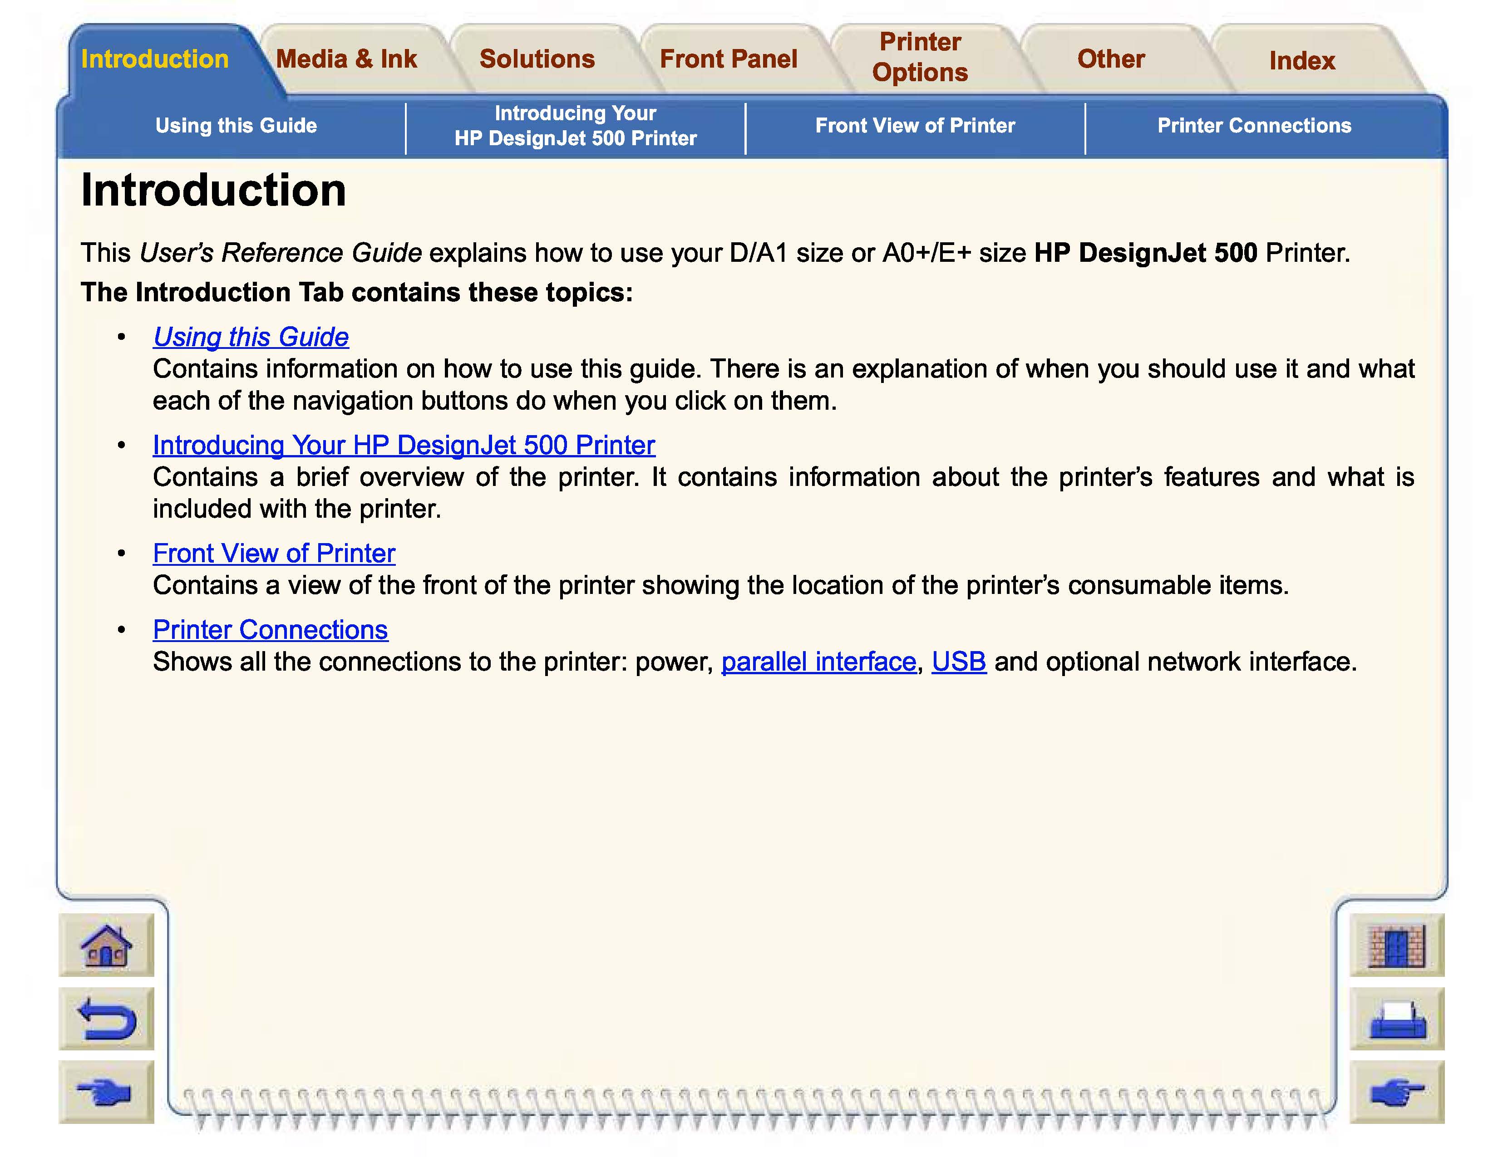Click the blue go-back arrow icon

[x=106, y=1019]
